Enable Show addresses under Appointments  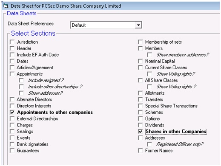click(21, 93)
